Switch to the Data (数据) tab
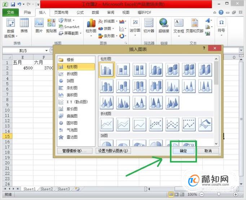The width and height of the screenshot is (246, 200). [x=95, y=12]
